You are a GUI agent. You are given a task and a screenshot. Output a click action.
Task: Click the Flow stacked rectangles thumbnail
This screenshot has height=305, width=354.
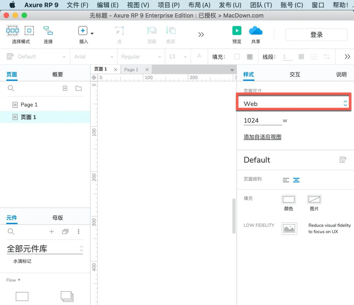click(67, 296)
